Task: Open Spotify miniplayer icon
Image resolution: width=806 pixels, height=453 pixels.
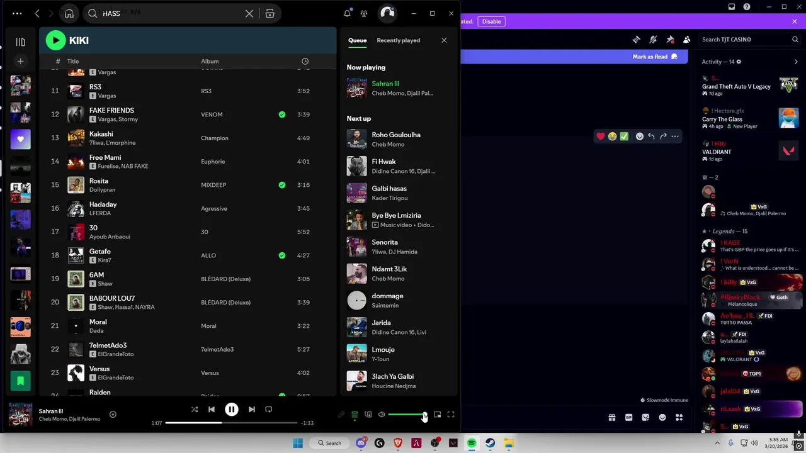Action: pos(438,415)
